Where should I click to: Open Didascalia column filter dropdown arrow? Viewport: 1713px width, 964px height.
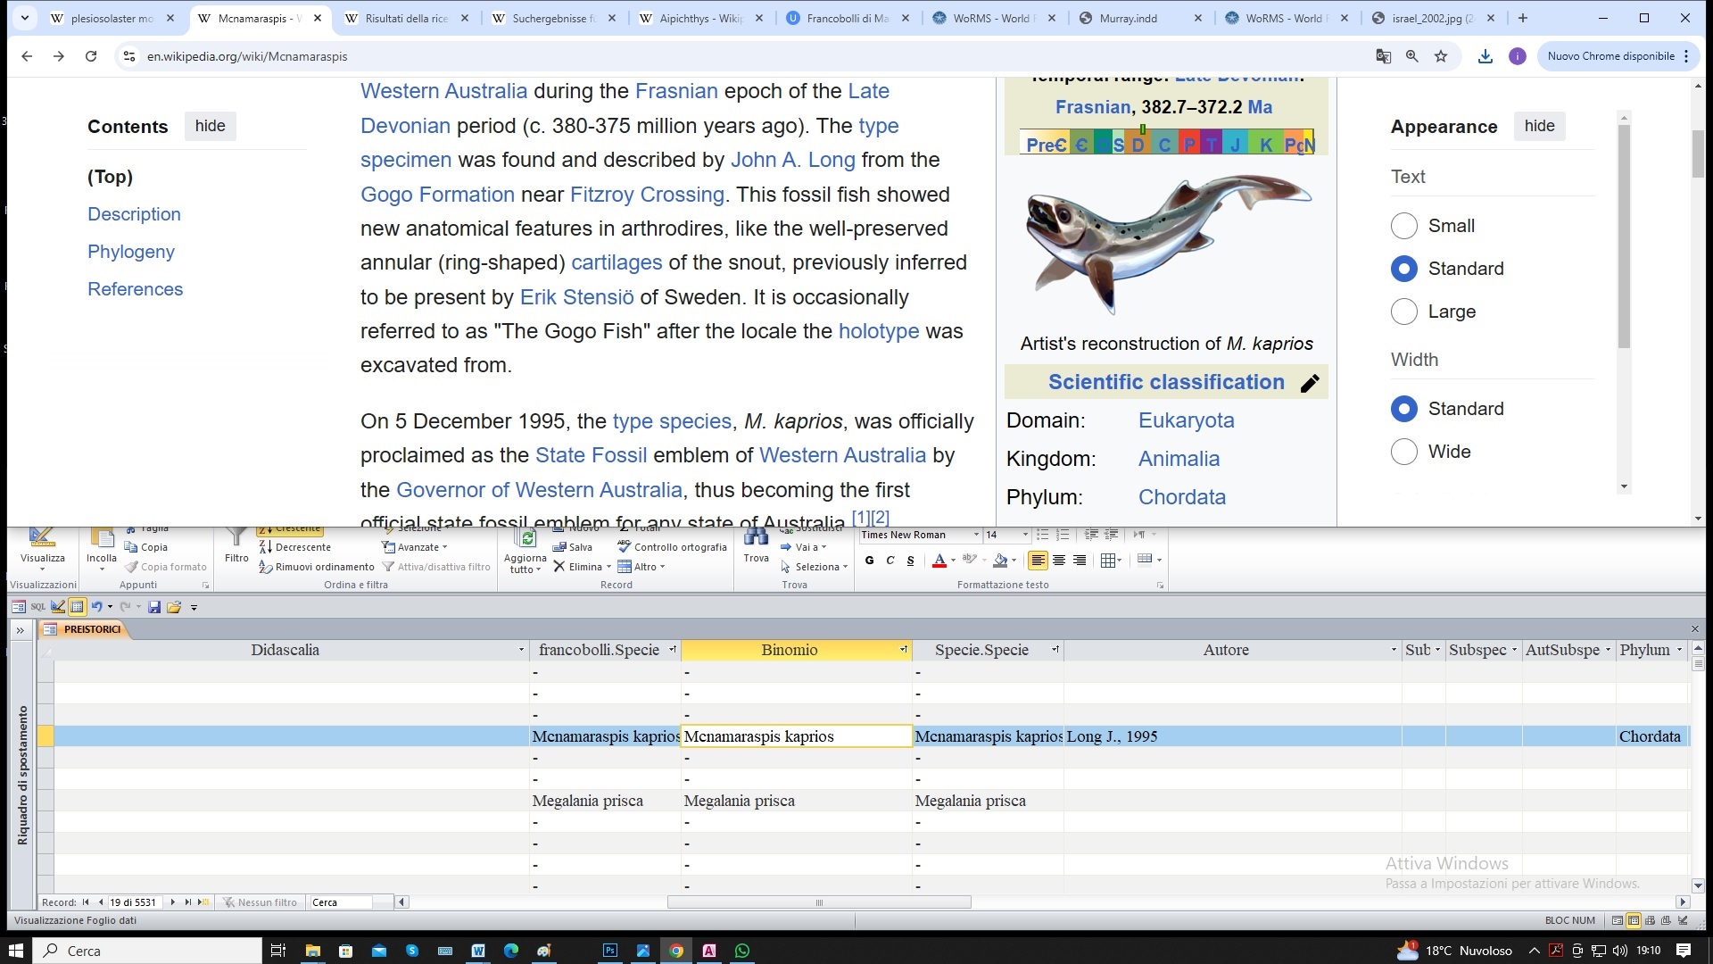click(x=521, y=650)
